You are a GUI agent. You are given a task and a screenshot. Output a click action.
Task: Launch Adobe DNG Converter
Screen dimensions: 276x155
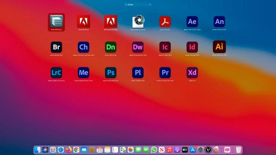pyautogui.click(x=138, y=21)
